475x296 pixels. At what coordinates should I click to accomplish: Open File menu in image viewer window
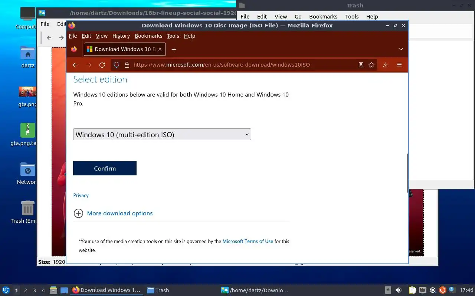(45, 24)
